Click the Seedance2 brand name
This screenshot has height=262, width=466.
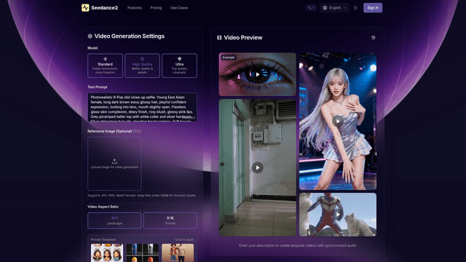click(x=104, y=8)
